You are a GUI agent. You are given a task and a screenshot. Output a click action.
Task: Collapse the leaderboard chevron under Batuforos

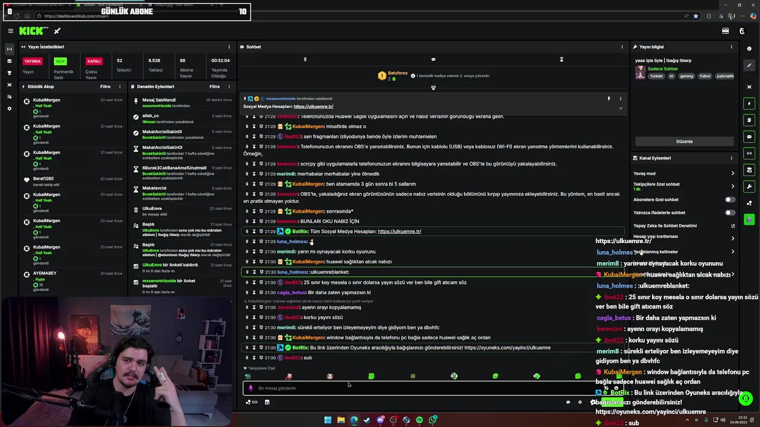(x=433, y=88)
